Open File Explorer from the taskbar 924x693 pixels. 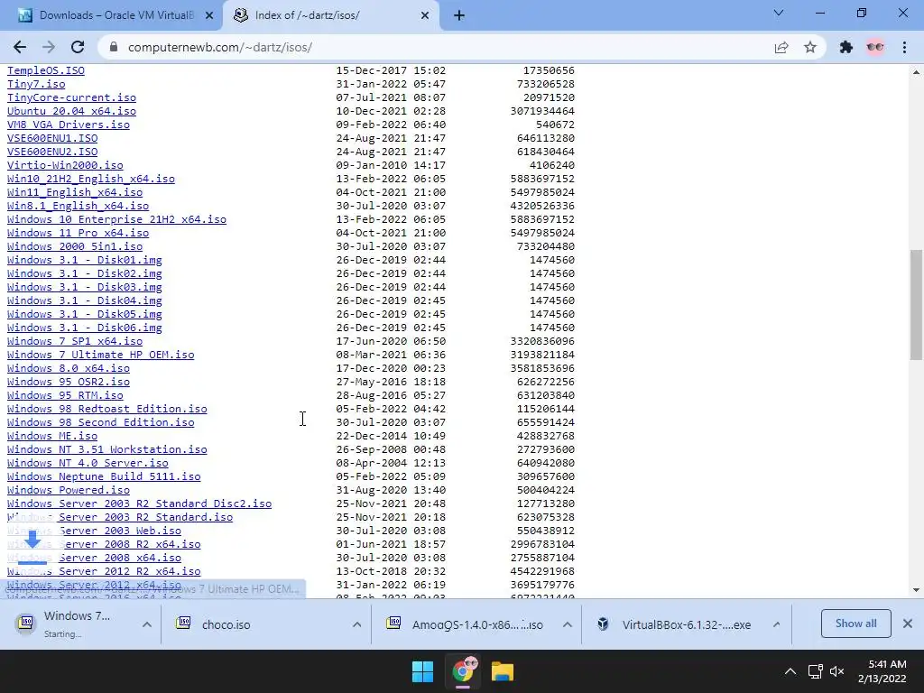click(503, 671)
